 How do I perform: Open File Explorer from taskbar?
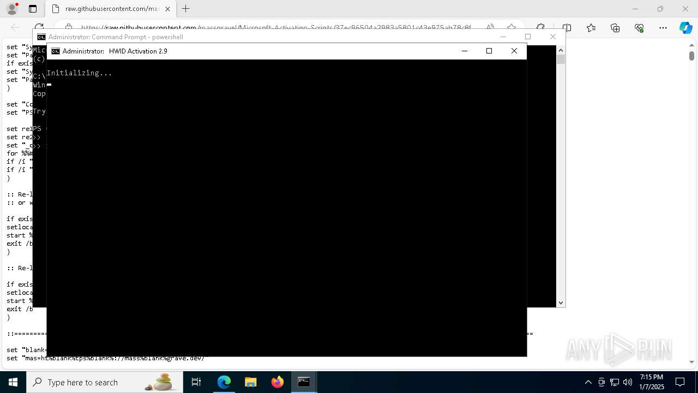pyautogui.click(x=251, y=382)
